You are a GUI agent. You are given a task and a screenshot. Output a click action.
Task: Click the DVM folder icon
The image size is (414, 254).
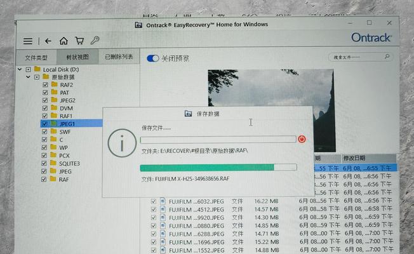pos(54,108)
